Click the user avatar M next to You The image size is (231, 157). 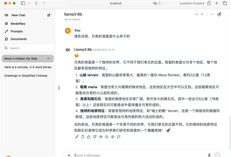pos(68,31)
